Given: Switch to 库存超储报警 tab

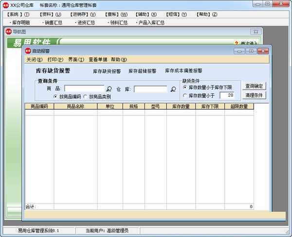Looking at the screenshot, I should pyautogui.click(x=143, y=71).
